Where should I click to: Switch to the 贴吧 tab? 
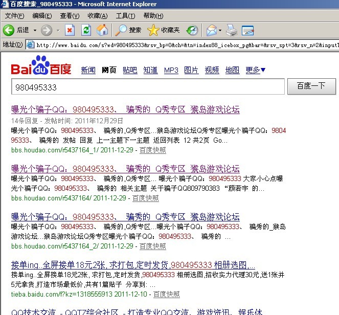(x=130, y=70)
